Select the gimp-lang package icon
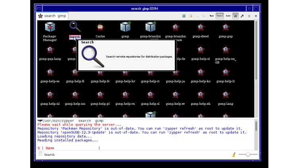Viewport: 299px width, 168px height. (225, 95)
